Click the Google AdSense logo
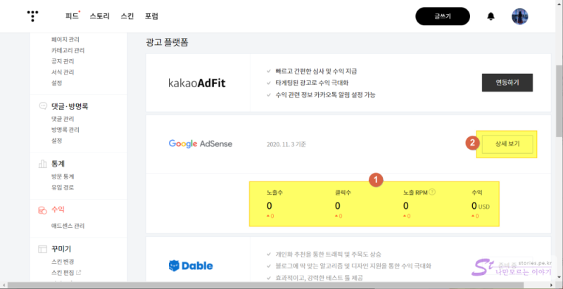 pos(201,144)
